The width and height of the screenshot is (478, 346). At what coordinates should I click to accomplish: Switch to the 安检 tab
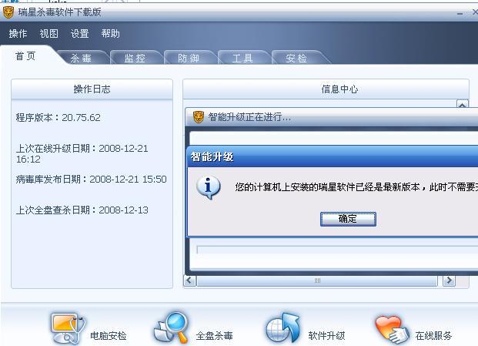click(x=296, y=58)
